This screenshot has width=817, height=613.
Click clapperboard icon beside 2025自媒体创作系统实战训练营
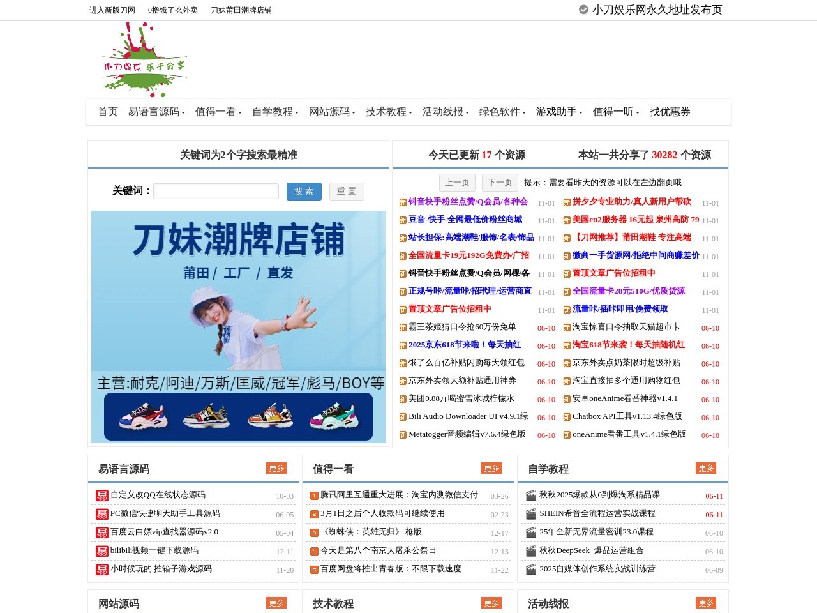point(531,570)
